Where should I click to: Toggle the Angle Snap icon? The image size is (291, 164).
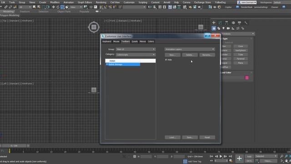[x=105, y=7]
